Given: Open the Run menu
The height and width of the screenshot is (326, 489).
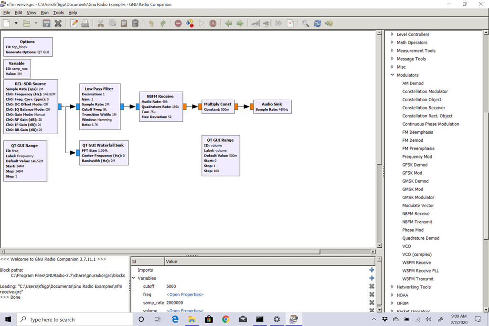Looking at the screenshot, I should (x=44, y=13).
